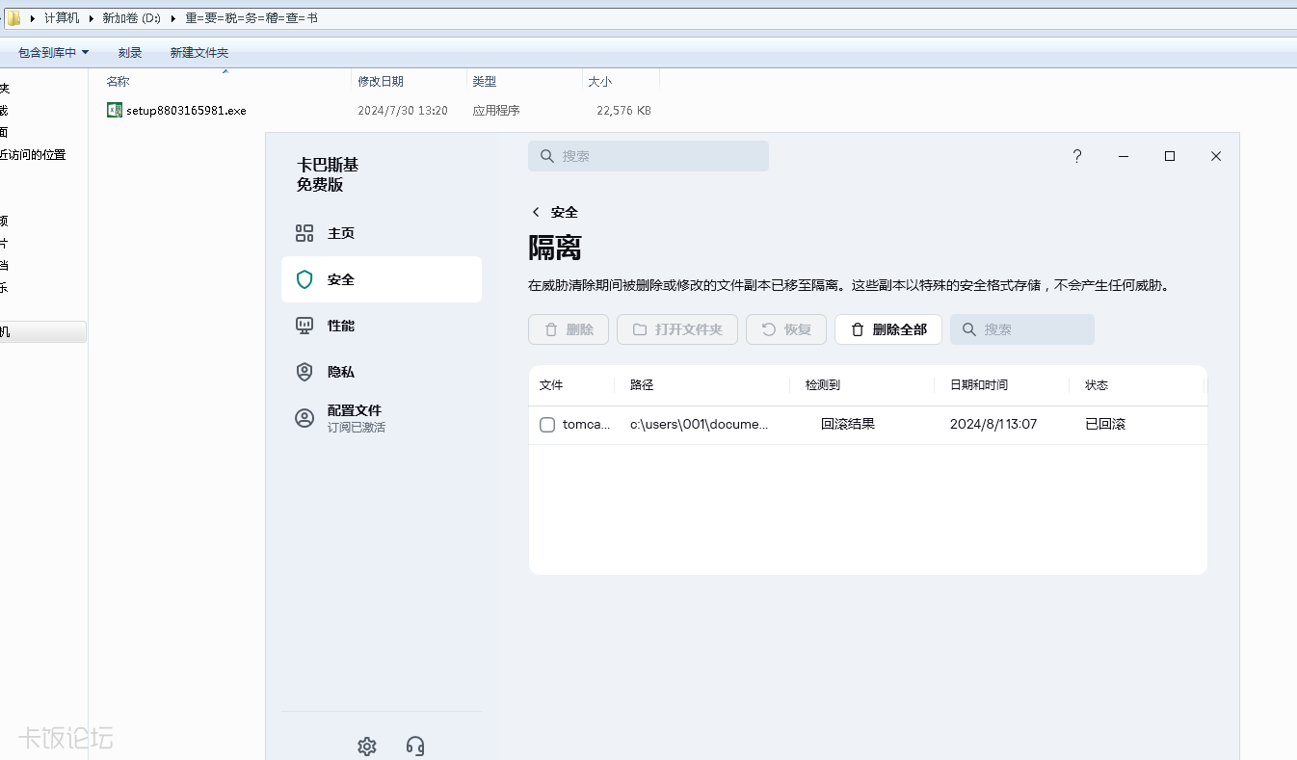Select the setup8803165981.exe file name

pyautogui.click(x=186, y=111)
